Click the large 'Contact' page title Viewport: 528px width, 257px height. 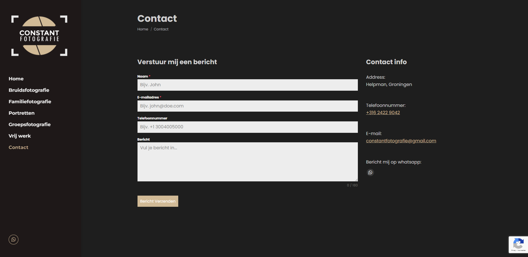pyautogui.click(x=157, y=18)
